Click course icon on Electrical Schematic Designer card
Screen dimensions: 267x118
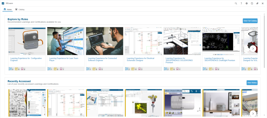(x=133, y=69)
